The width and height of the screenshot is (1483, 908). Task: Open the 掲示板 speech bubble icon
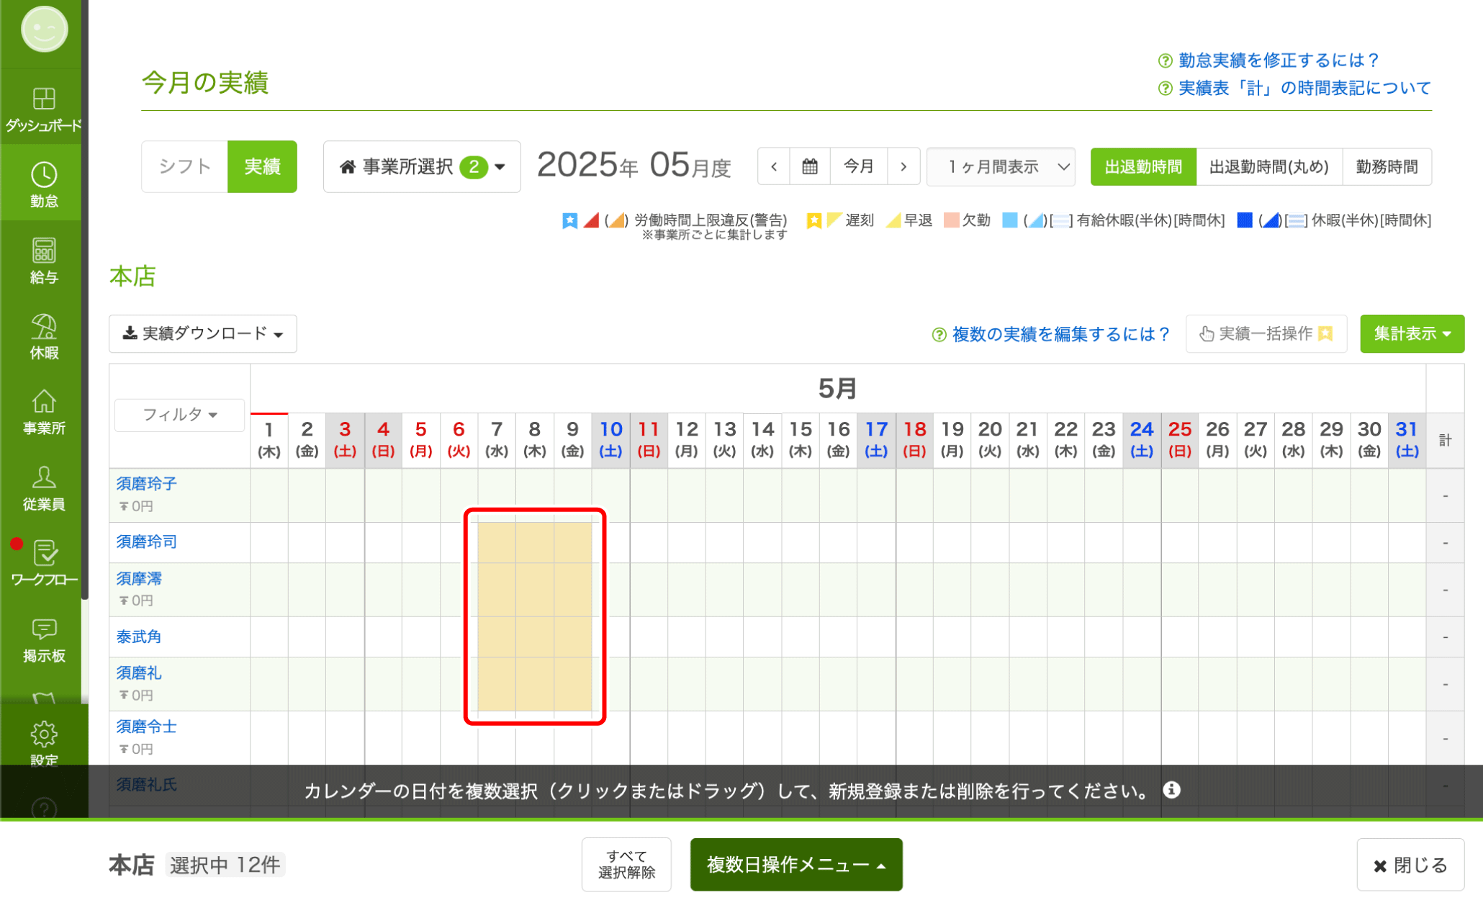(44, 629)
